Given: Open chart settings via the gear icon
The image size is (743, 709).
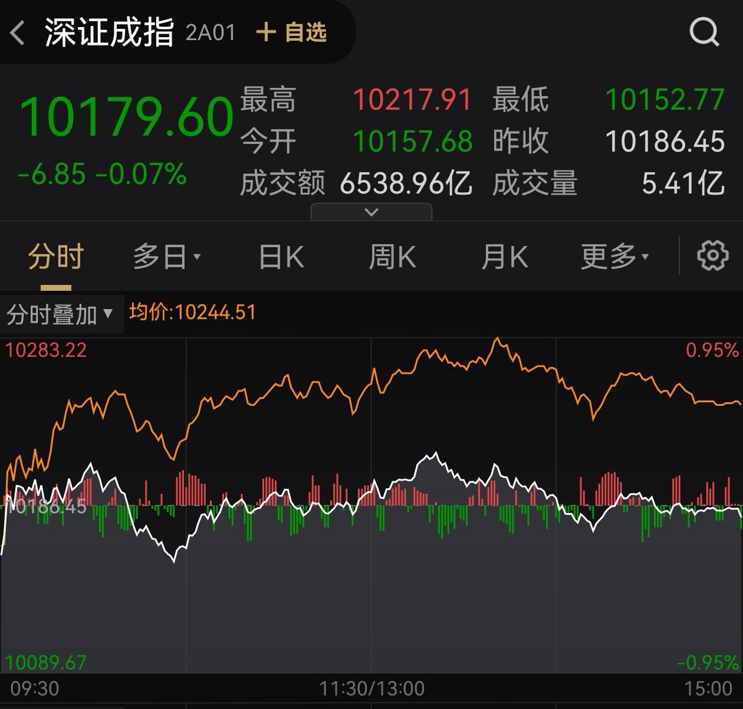Looking at the screenshot, I should pos(713,255).
